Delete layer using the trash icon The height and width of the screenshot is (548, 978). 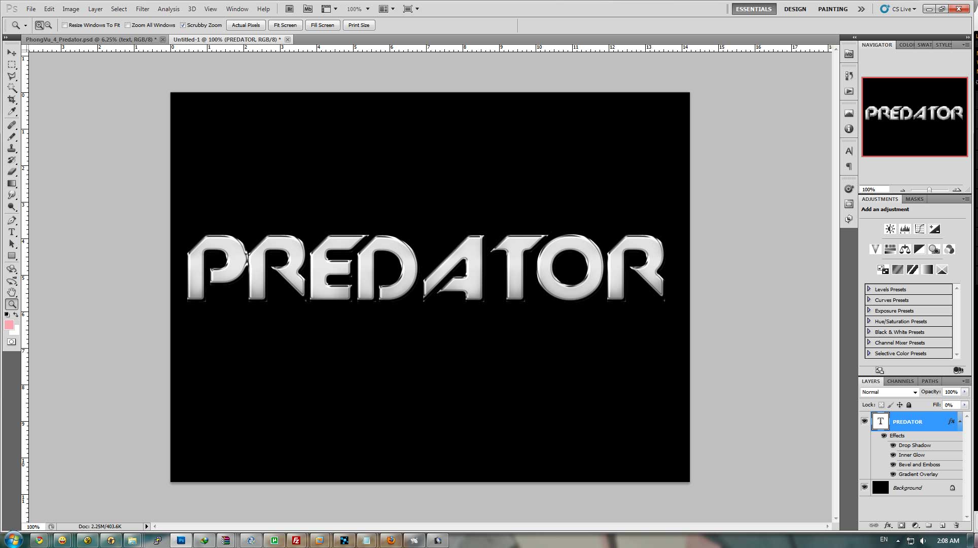click(956, 526)
